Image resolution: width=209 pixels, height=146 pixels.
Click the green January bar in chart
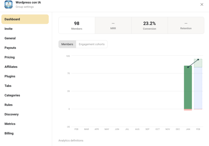pos(188,87)
